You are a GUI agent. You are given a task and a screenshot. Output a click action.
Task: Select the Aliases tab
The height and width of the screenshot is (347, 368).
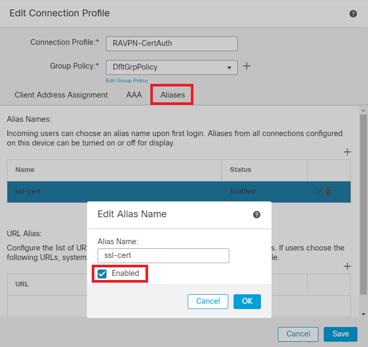point(172,95)
